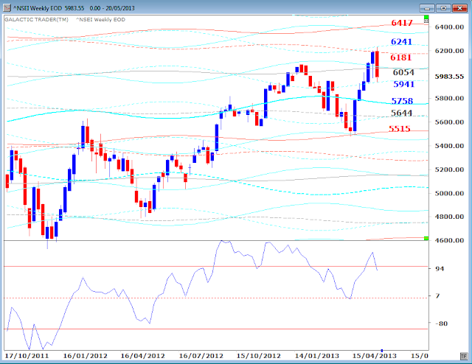Click the 5400.00 price axis value
The image size is (472, 364).
pos(449,146)
